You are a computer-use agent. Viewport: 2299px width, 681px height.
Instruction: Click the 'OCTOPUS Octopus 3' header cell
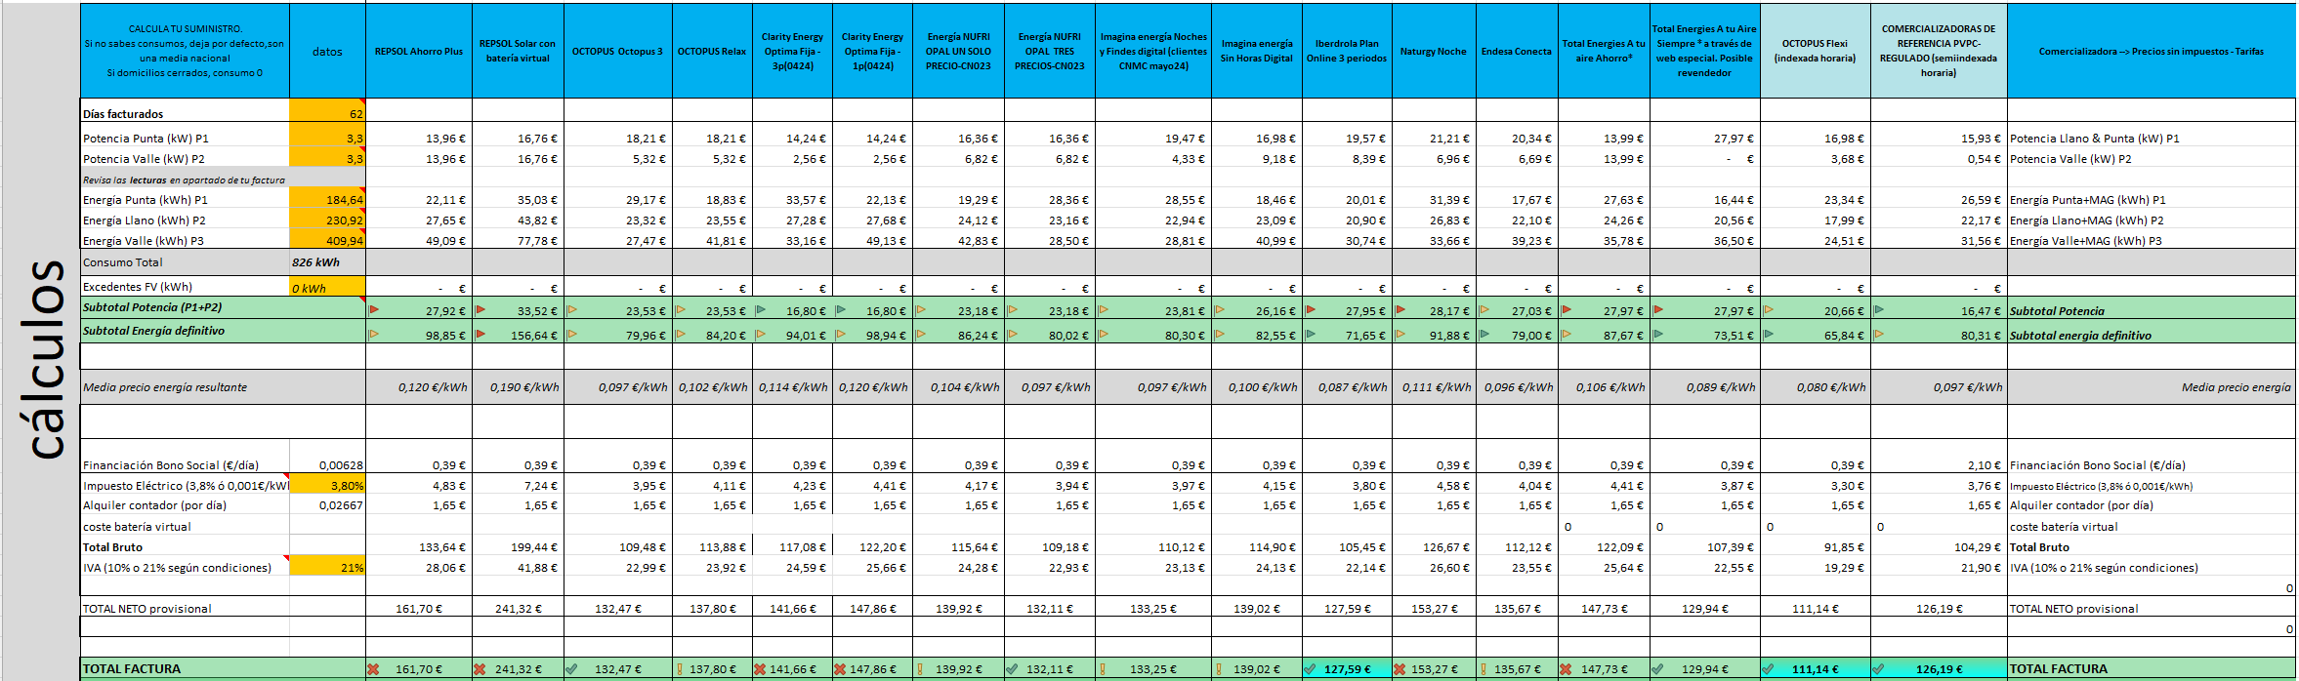pyautogui.click(x=617, y=51)
